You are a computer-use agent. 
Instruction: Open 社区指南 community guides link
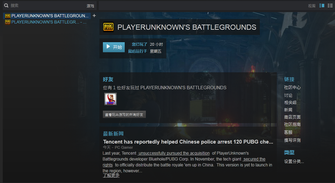point(292,124)
